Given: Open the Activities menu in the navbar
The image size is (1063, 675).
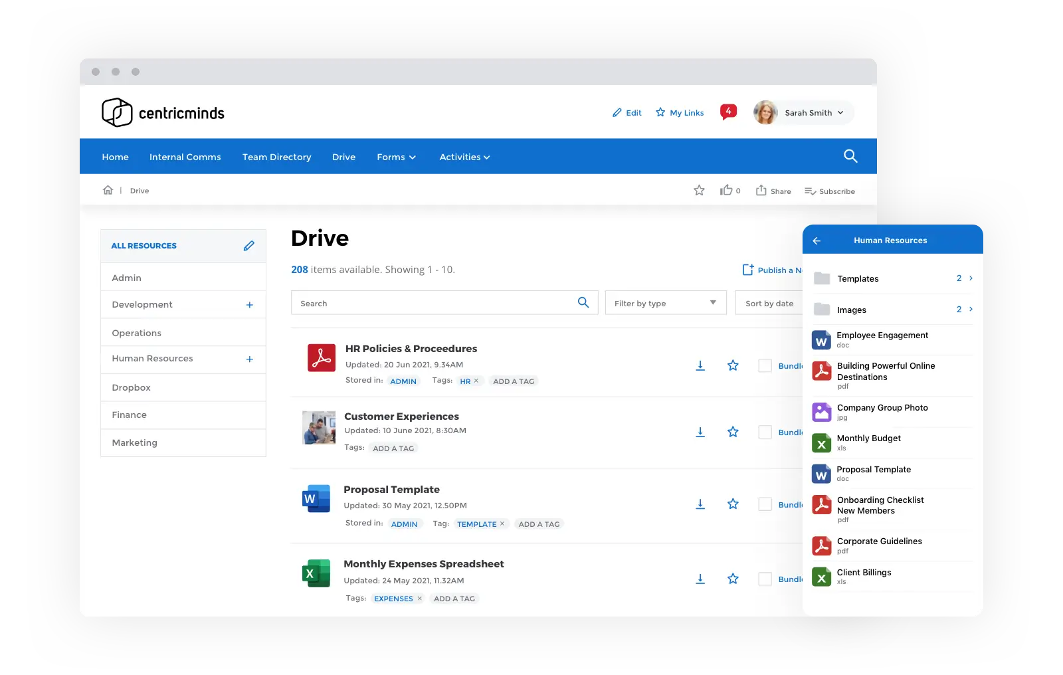Looking at the screenshot, I should pos(464,157).
